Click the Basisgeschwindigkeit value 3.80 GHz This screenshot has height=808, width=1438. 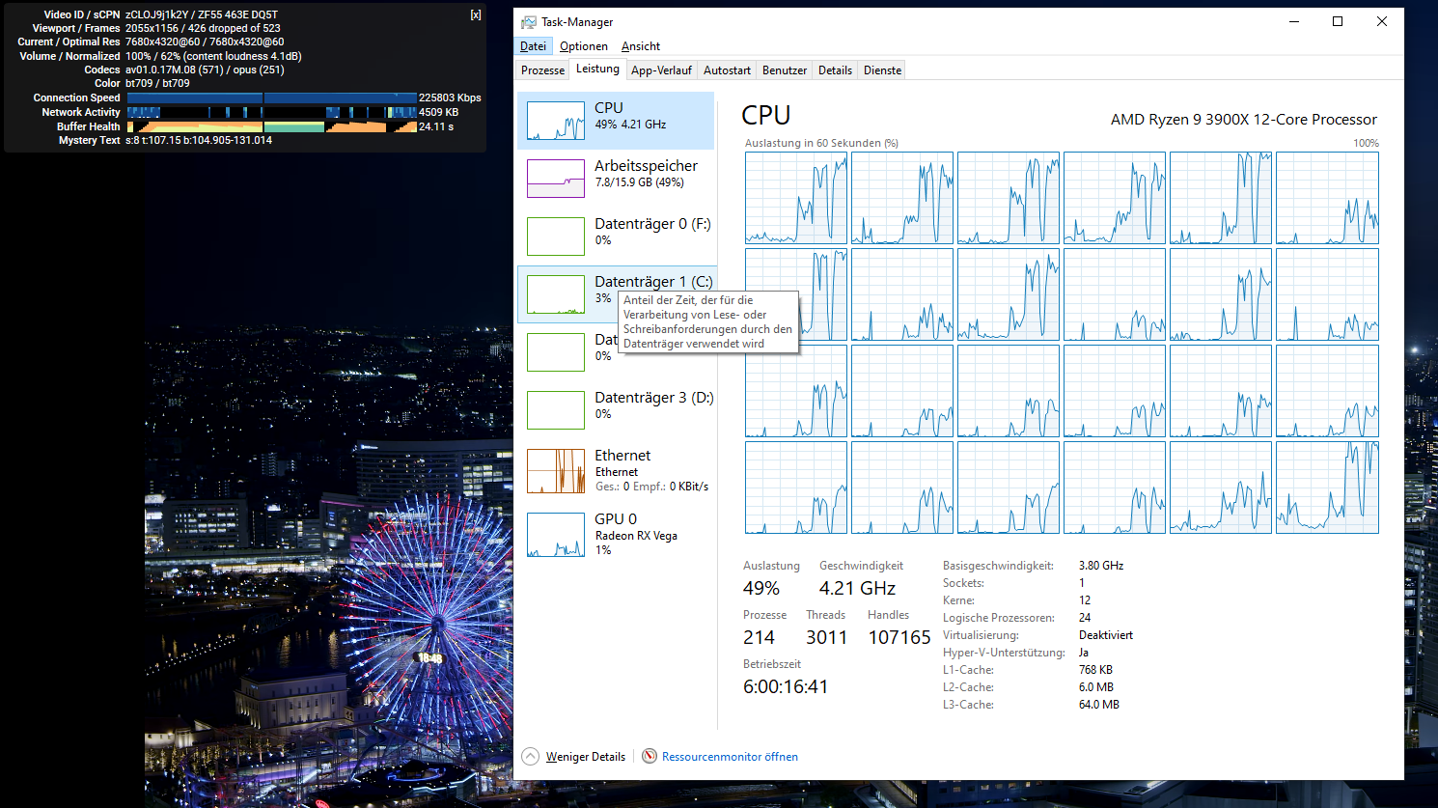[x=1101, y=566]
